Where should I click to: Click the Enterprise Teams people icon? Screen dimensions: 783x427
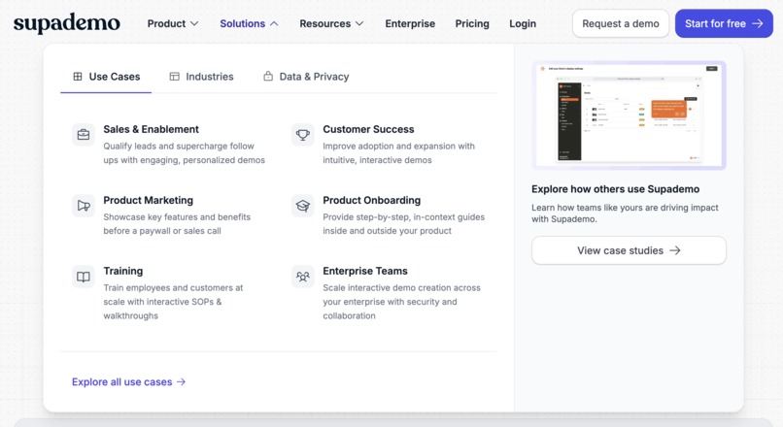(303, 277)
